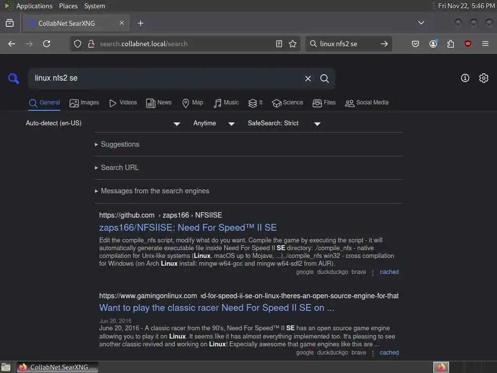Open the Places menu
This screenshot has width=497, height=373.
tap(68, 6)
